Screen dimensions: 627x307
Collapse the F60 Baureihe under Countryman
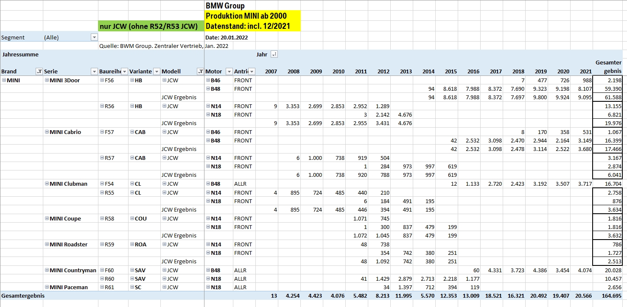click(102, 270)
